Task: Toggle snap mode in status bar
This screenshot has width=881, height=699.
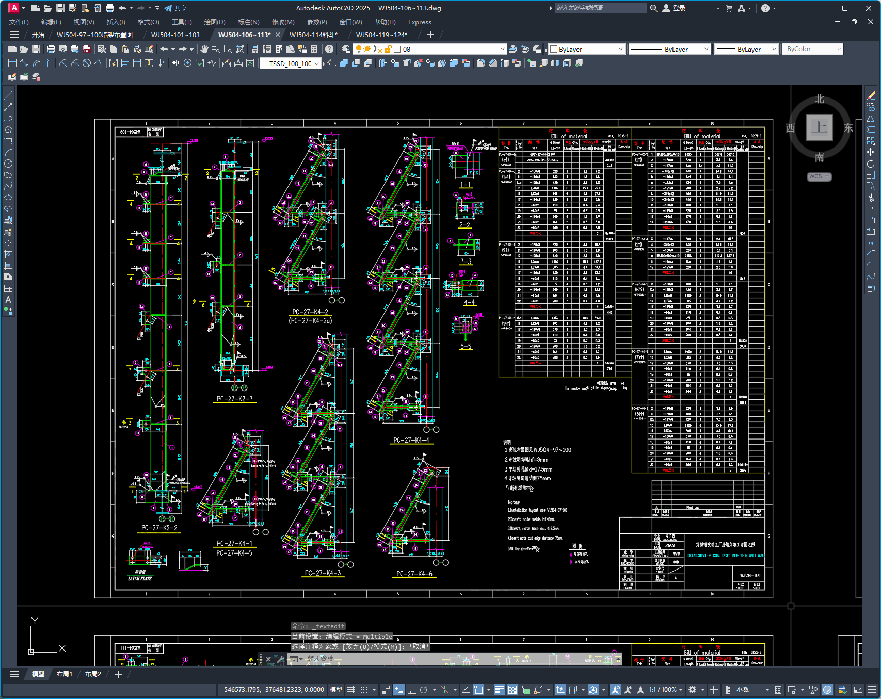Action: tap(364, 689)
